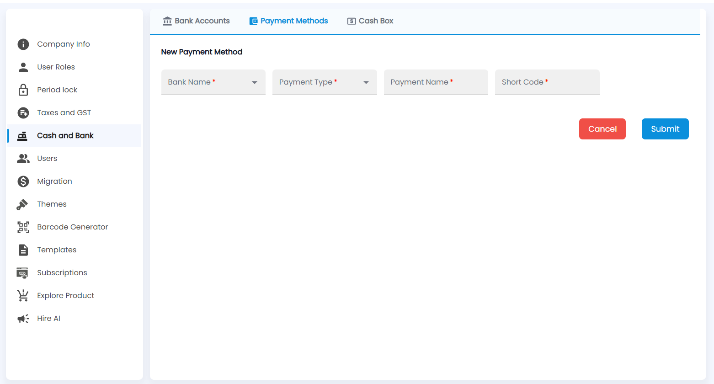
Task: Focus the Short Code field
Action: 547,82
